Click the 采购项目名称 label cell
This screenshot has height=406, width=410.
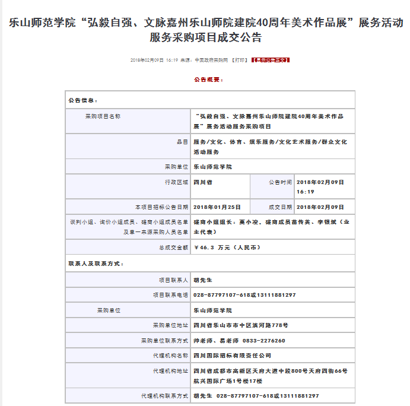click(x=103, y=116)
